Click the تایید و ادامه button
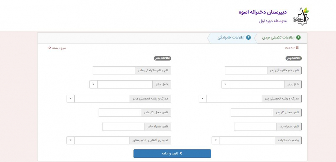The image size is (336, 162). tap(172, 154)
